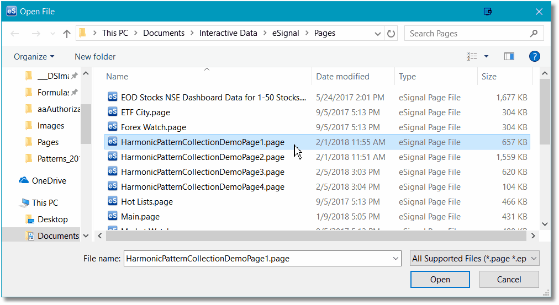Viewport: 559px width, 305px height.
Task: Sort by the Type column header
Action: tap(407, 77)
